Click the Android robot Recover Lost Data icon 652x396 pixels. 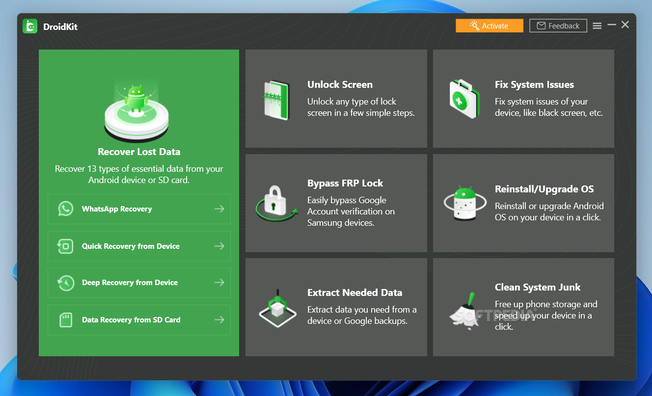(x=136, y=111)
